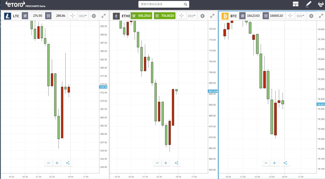Viewport: 325px width, 179px height.
Task: Open LTC 15-minute timeframe dropdown
Action: 83,16
